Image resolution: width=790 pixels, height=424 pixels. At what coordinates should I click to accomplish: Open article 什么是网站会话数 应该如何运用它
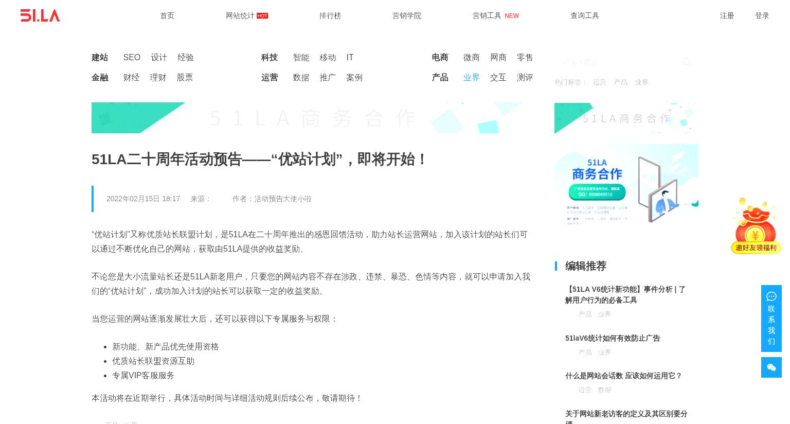point(623,376)
